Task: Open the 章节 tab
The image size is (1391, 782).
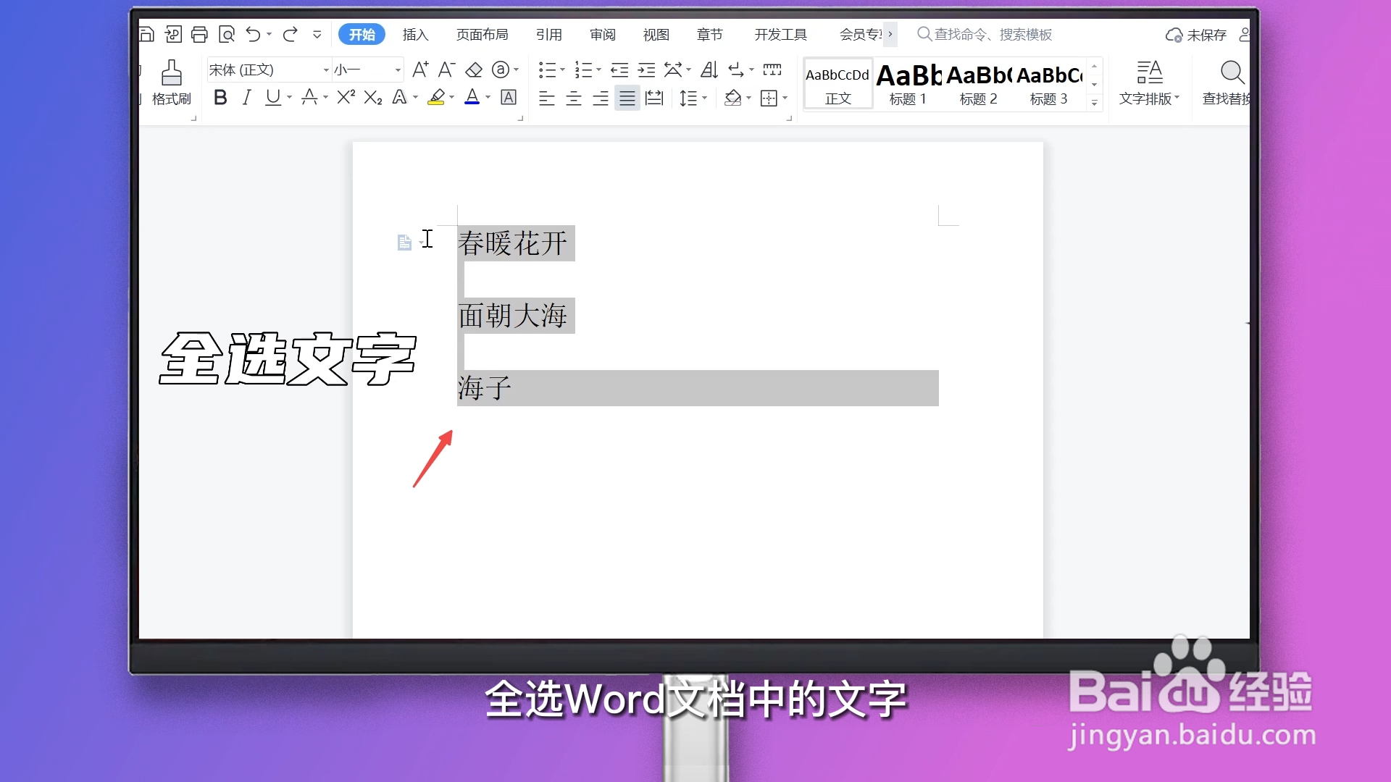Action: pyautogui.click(x=709, y=34)
